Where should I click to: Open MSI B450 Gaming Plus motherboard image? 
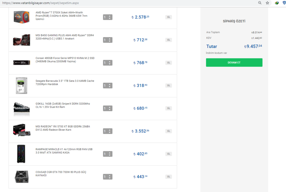coord(22,40)
